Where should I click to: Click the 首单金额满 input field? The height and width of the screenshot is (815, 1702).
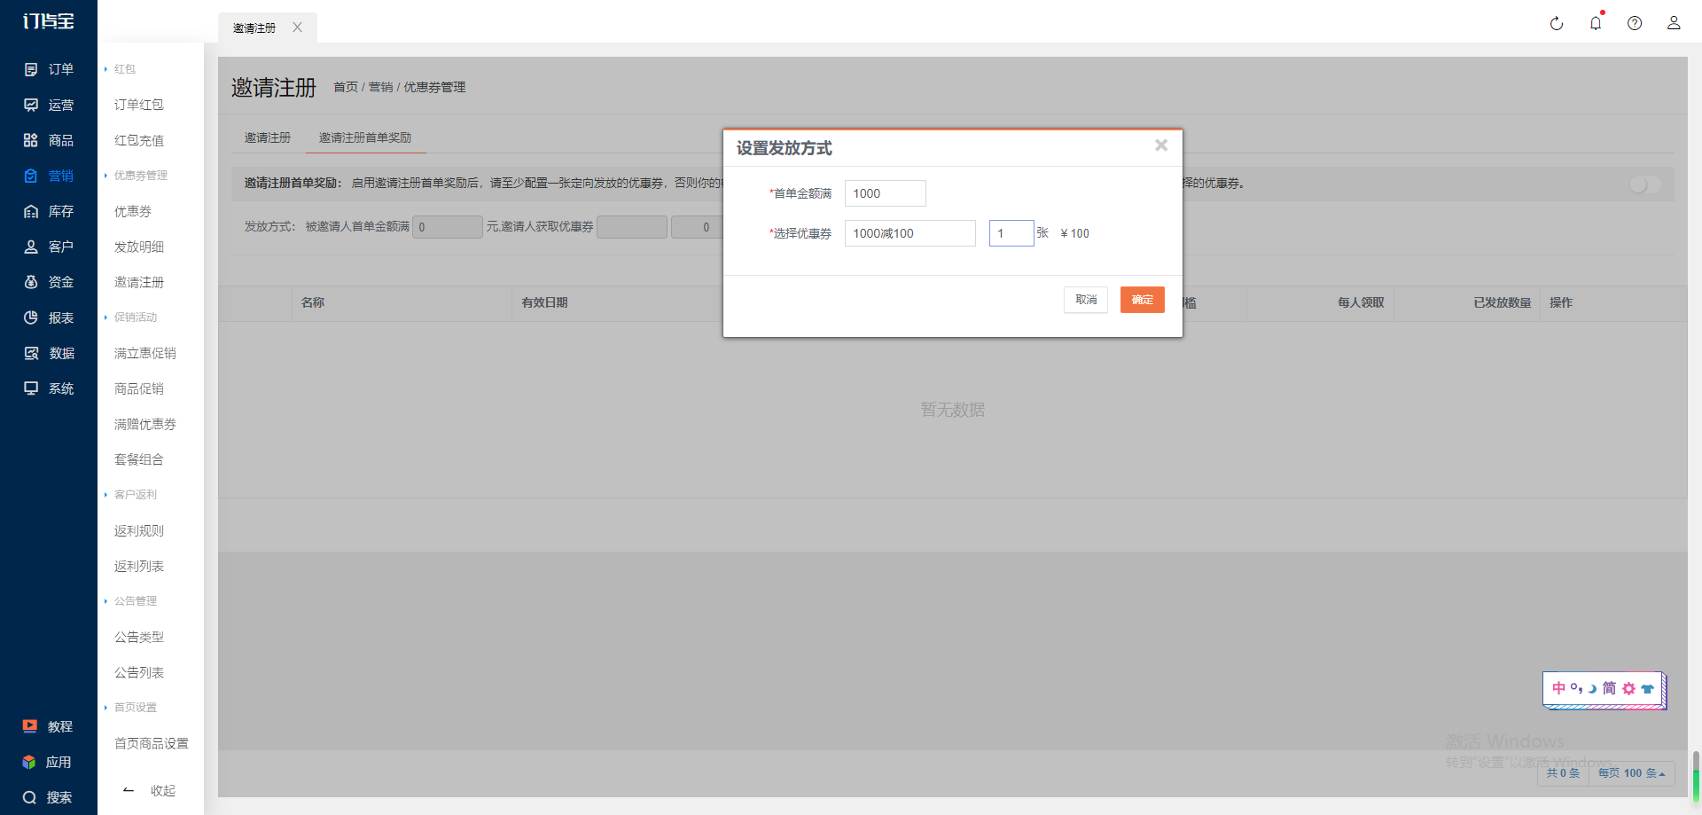pyautogui.click(x=886, y=193)
